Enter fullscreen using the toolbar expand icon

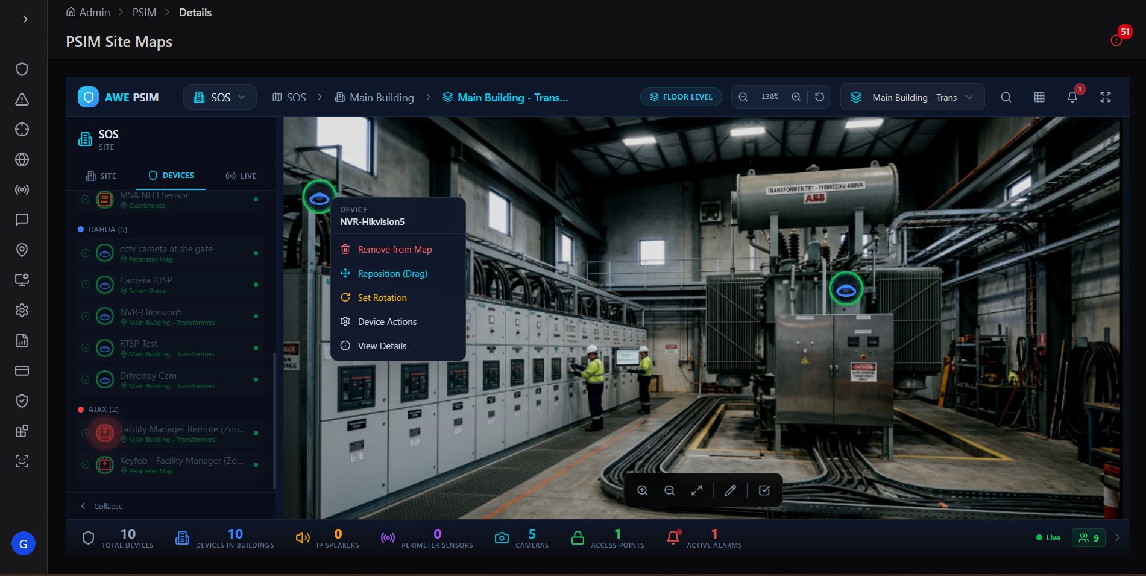[1106, 97]
